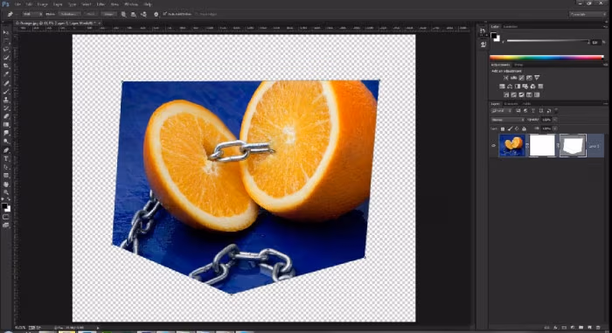Open the layer filter Kind dropdown
This screenshot has width=612, height=333.
[501, 111]
